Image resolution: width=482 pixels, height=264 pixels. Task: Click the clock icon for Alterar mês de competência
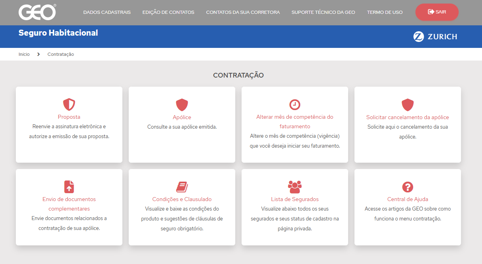295,104
